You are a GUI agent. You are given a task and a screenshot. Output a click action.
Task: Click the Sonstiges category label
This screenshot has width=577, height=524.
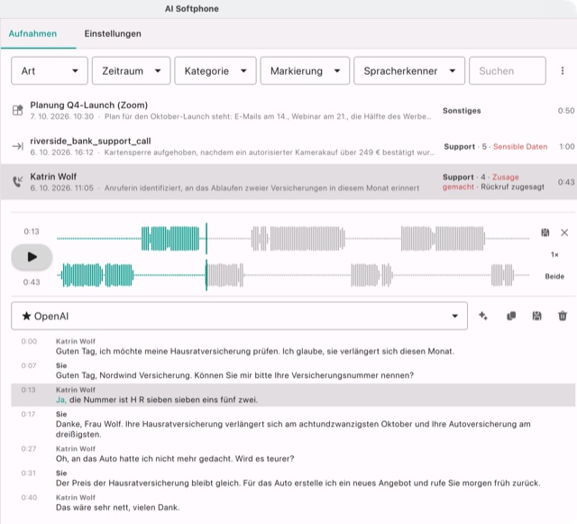tap(462, 111)
